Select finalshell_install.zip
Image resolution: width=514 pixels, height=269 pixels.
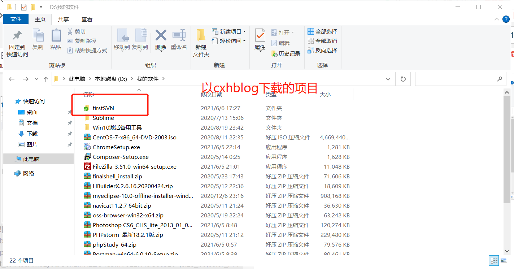117,176
